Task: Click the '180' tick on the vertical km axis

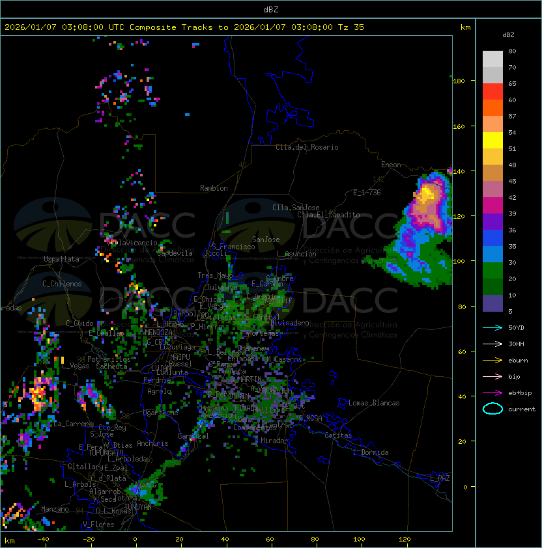Action: tap(459, 81)
